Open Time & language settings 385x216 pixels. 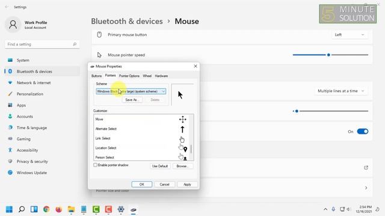32,128
